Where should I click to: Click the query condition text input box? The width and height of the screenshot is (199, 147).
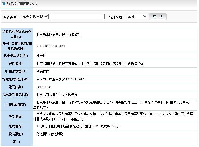77,17
